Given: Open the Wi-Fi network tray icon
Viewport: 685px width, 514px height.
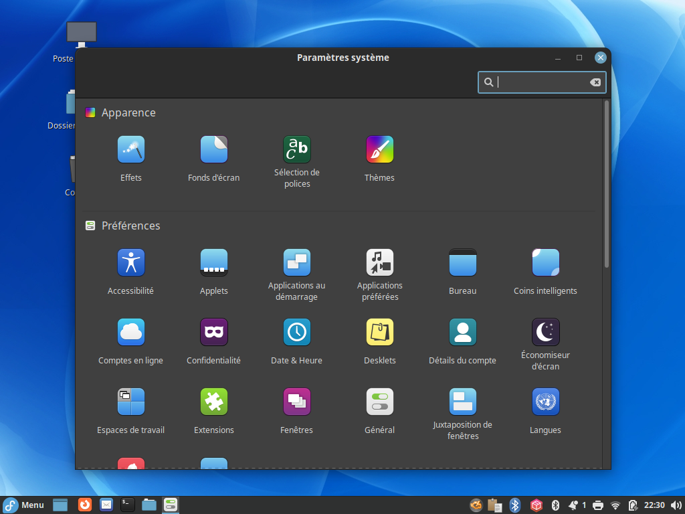Looking at the screenshot, I should point(615,506).
